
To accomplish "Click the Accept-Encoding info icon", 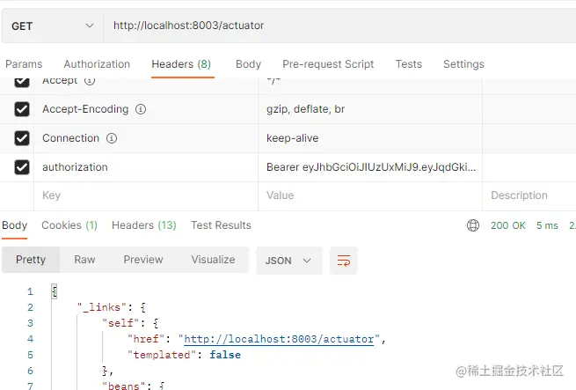I will click(141, 109).
